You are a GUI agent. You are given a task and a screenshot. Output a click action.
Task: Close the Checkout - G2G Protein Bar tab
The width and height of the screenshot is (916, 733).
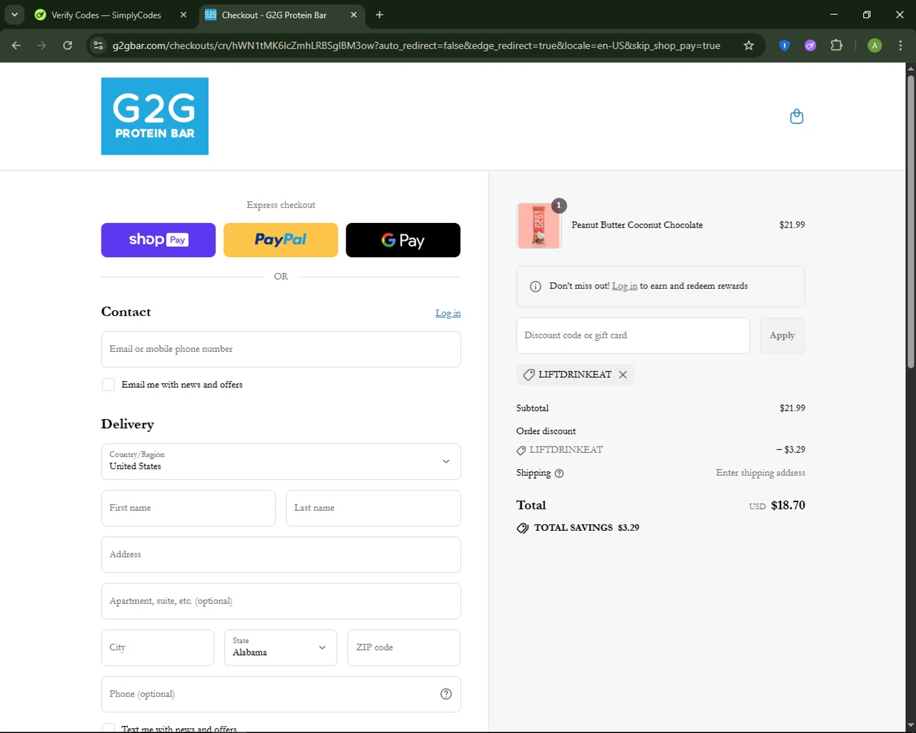click(x=354, y=15)
